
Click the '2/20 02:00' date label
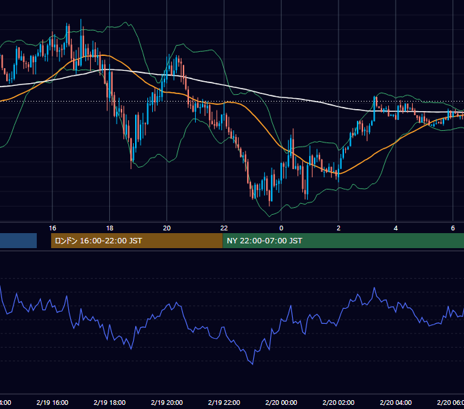coord(338,402)
